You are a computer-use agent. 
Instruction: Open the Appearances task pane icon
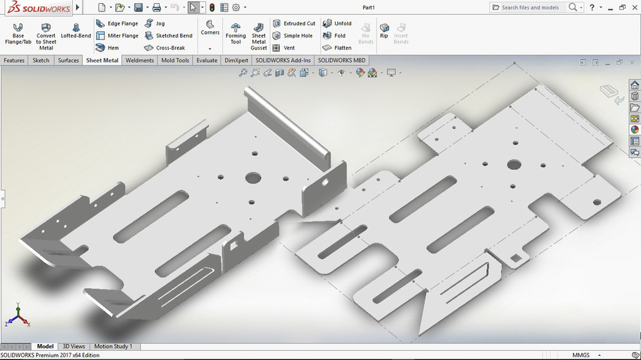click(634, 129)
